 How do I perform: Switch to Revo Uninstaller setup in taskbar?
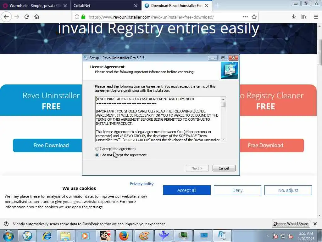tap(222, 236)
